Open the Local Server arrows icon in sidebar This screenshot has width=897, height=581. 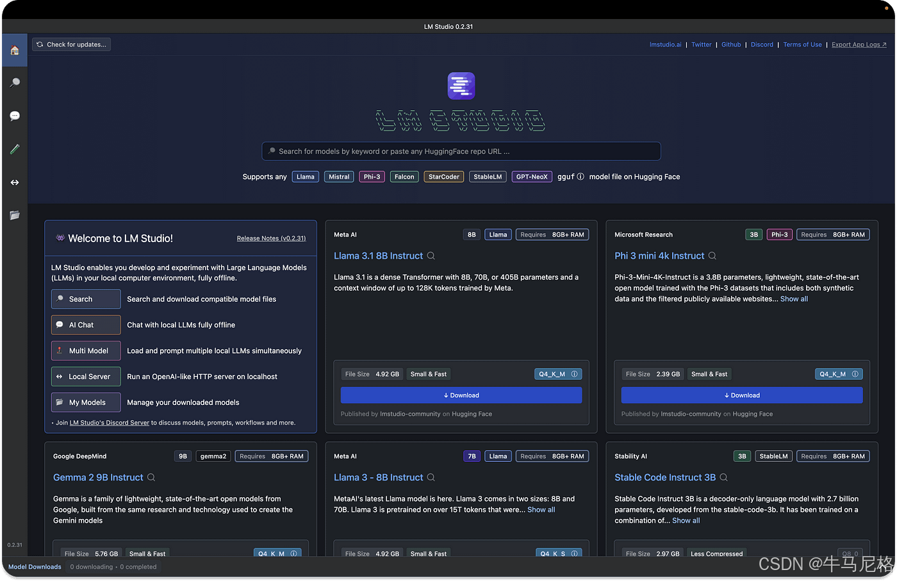click(15, 183)
